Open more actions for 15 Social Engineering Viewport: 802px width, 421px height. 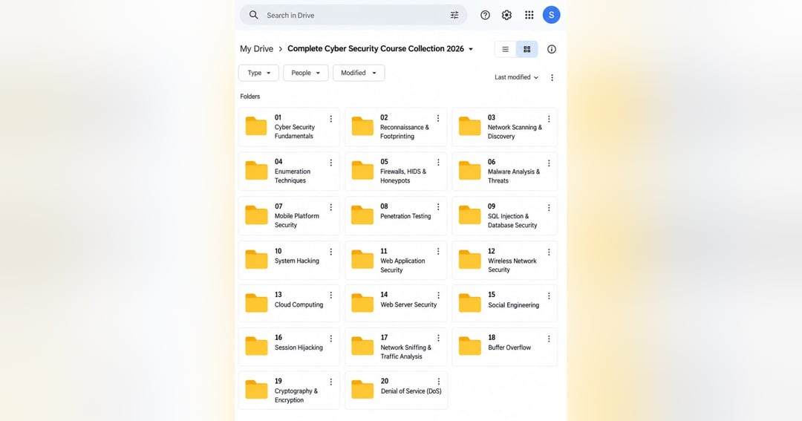[x=549, y=296]
